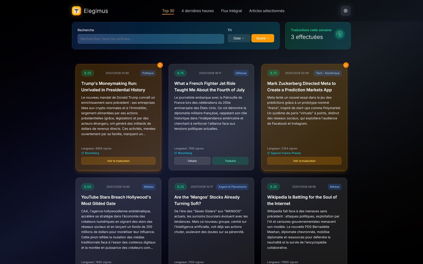Open the Date sort dropdown
This screenshot has width=423, height=264.
click(x=239, y=38)
